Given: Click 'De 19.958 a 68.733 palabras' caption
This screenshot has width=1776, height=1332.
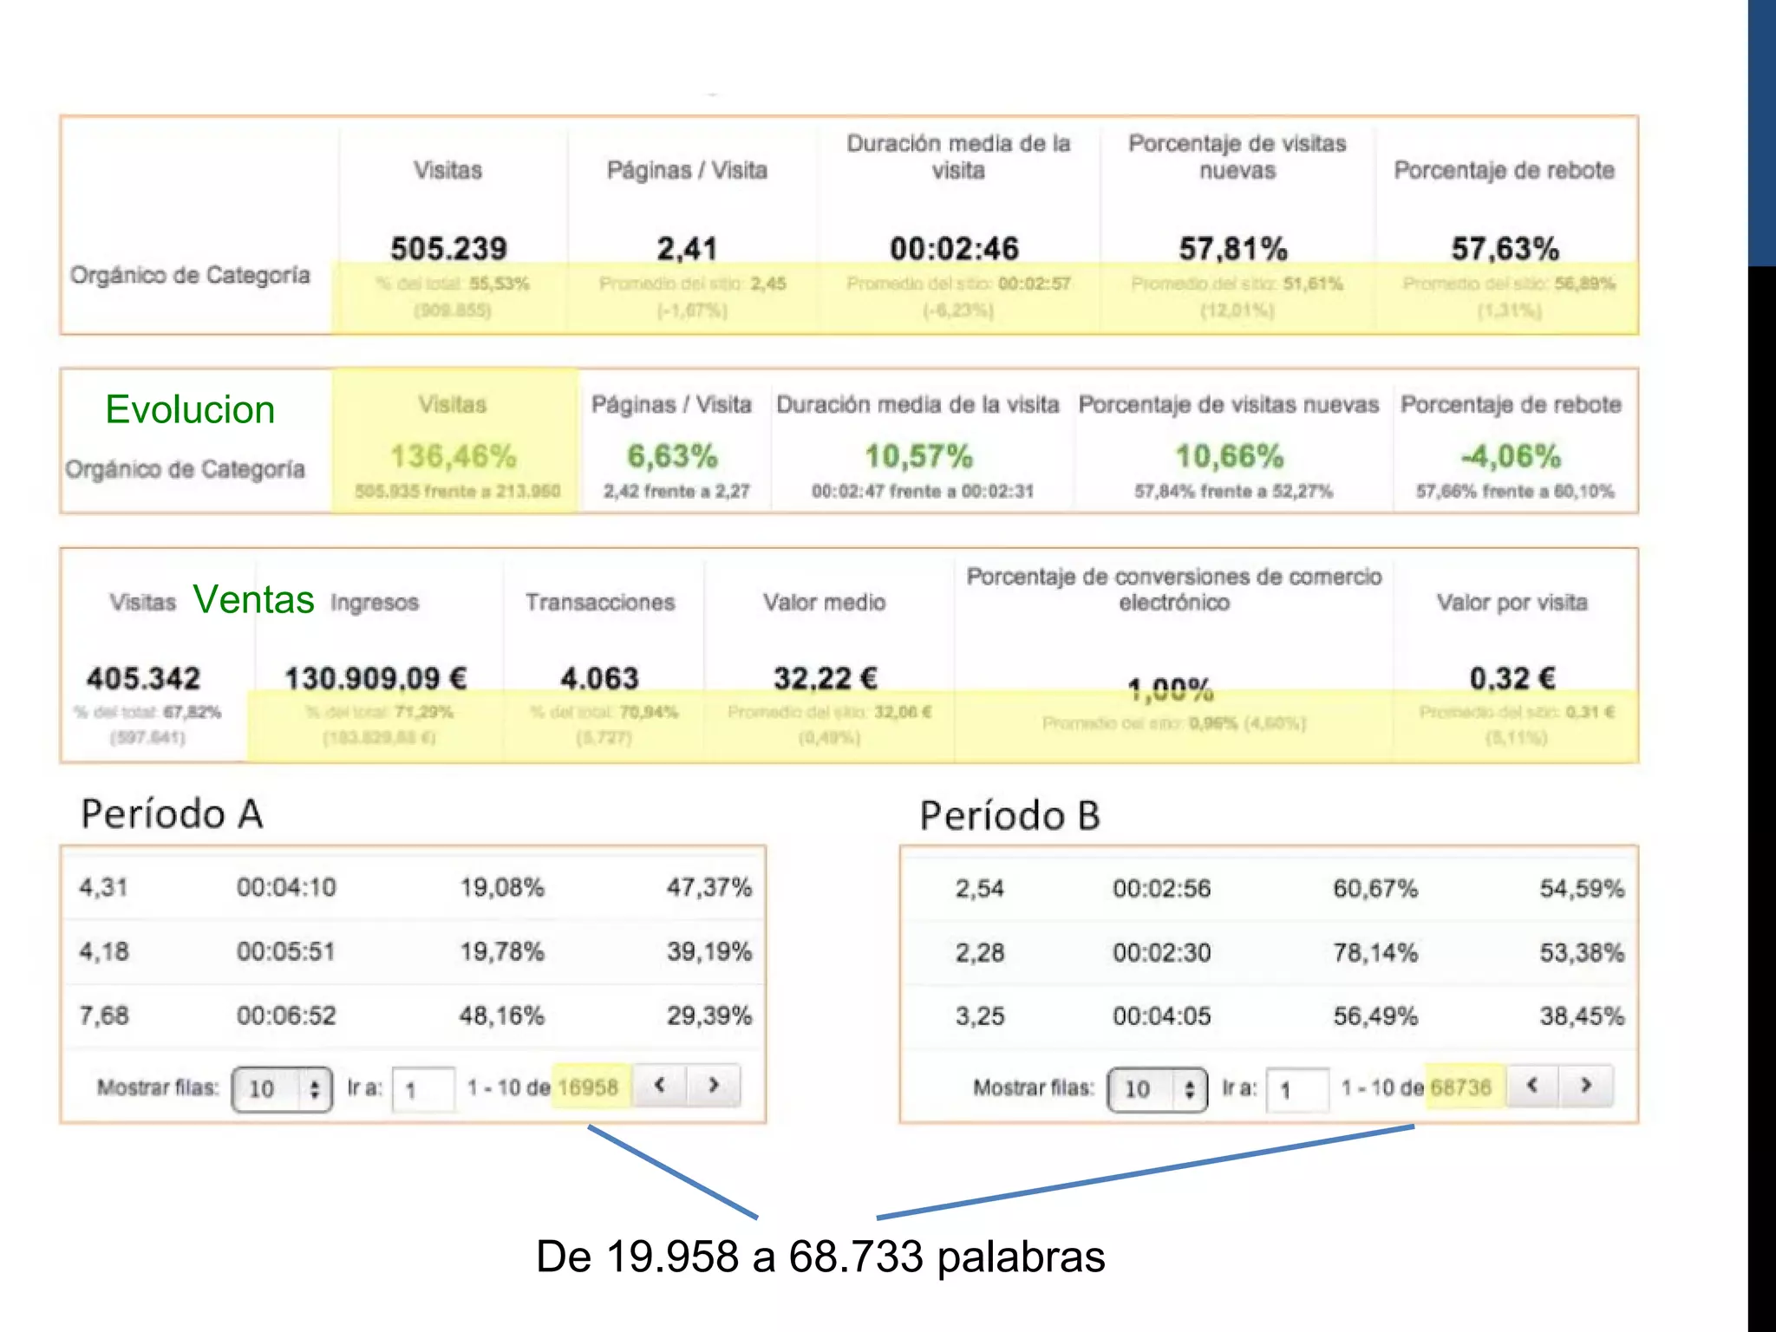Looking at the screenshot, I should [x=820, y=1257].
